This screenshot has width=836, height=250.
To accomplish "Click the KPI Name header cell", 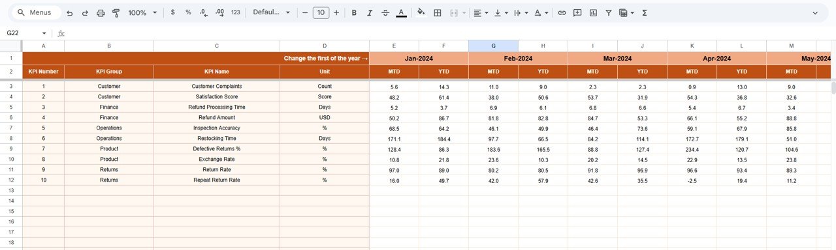I will [217, 72].
